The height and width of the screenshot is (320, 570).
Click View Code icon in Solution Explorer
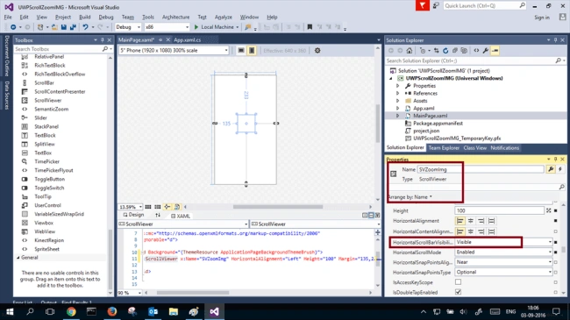[x=476, y=51]
